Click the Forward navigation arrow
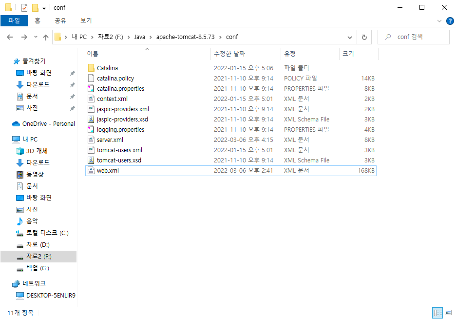The width and height of the screenshot is (456, 319). [24, 37]
